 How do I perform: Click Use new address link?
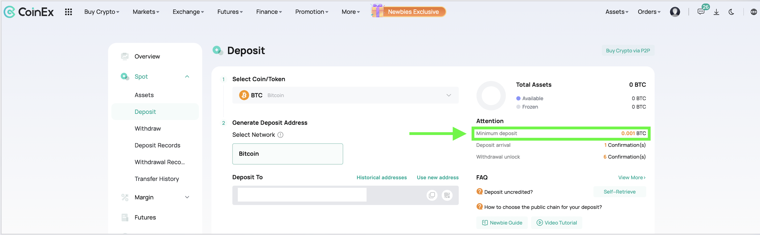[438, 177]
